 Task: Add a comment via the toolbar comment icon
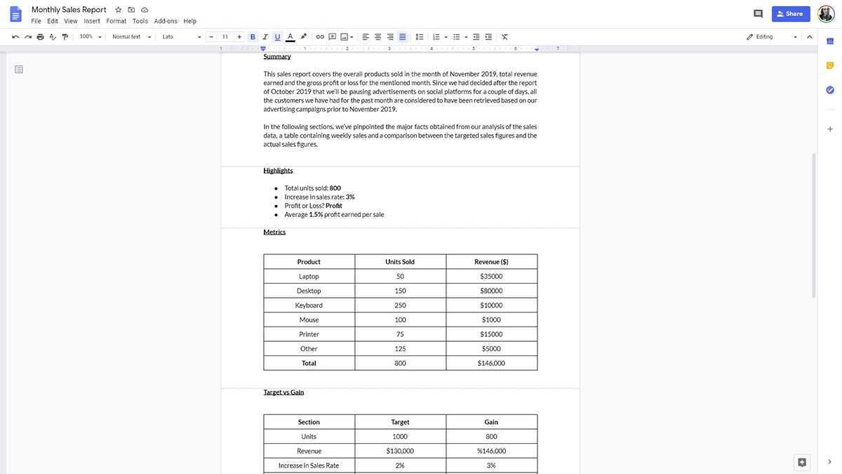coord(331,37)
